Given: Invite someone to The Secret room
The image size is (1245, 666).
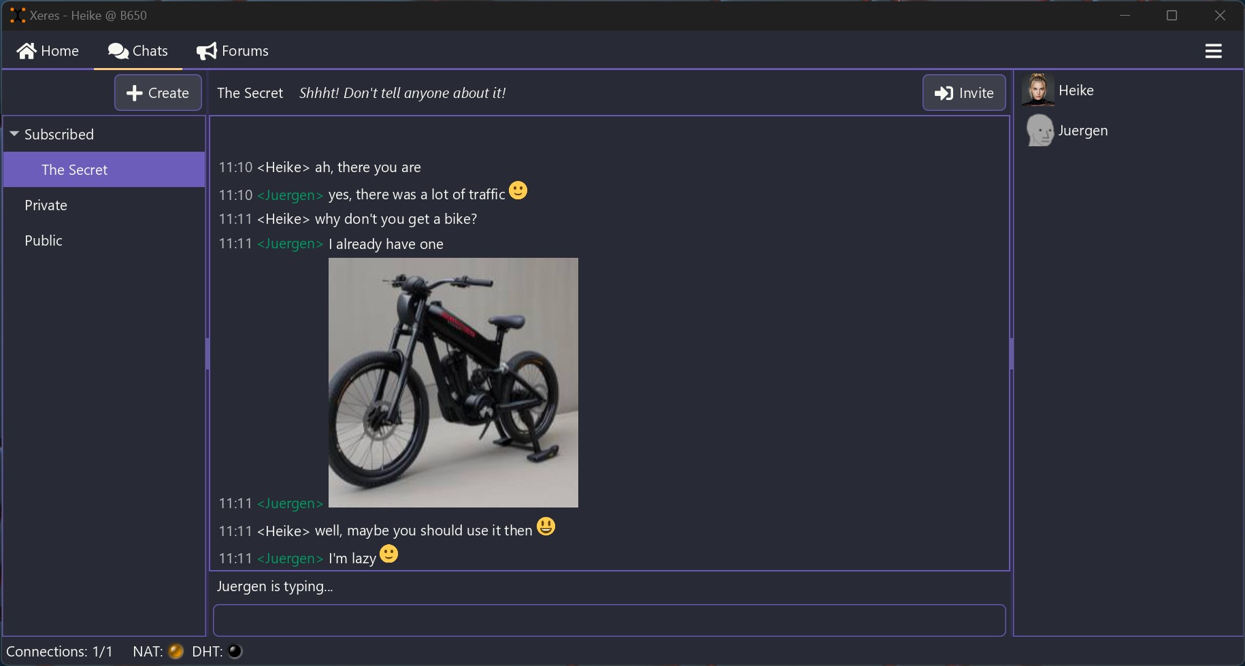Looking at the screenshot, I should click(x=964, y=93).
